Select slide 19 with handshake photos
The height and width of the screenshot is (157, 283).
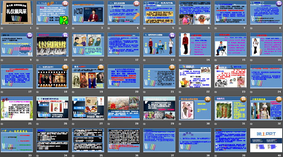(88, 76)
